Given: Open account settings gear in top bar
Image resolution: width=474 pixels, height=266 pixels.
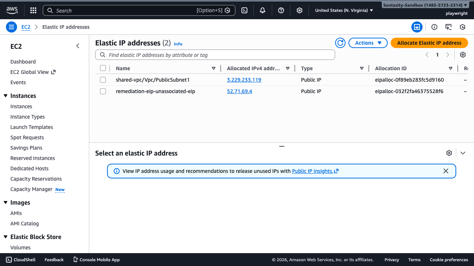Looking at the screenshot, I should click(299, 10).
